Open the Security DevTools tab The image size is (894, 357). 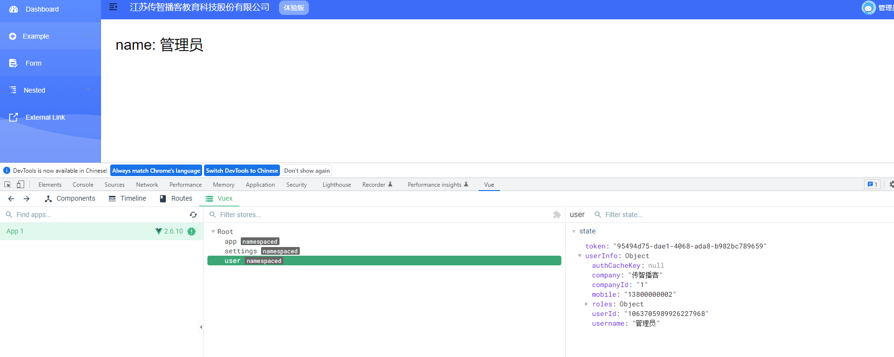[x=296, y=185]
